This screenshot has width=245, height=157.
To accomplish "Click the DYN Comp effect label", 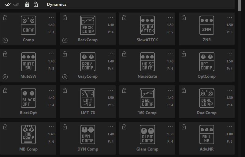I will tap(88, 149).
